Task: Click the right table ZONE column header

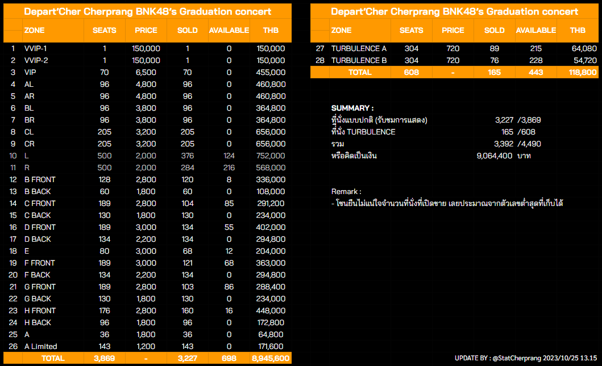Action: (x=341, y=30)
